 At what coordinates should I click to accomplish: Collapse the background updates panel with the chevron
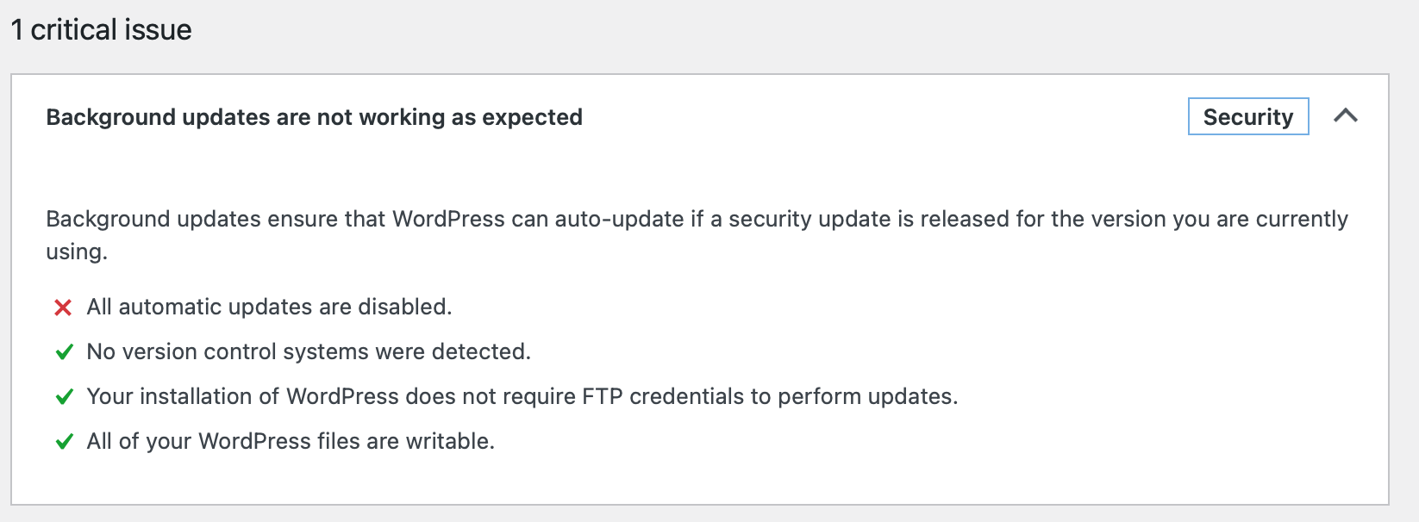pyautogui.click(x=1345, y=116)
